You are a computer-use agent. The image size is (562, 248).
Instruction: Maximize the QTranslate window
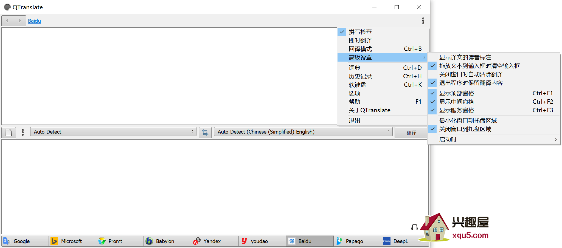(397, 7)
